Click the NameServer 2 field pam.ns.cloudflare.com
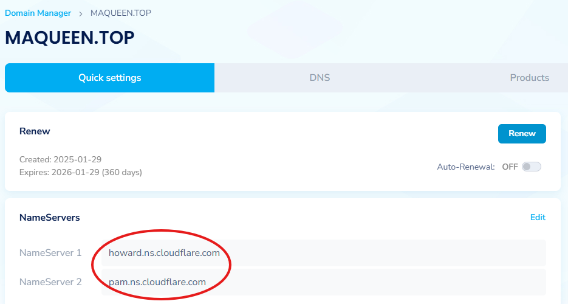This screenshot has height=304, width=568. tap(323, 282)
